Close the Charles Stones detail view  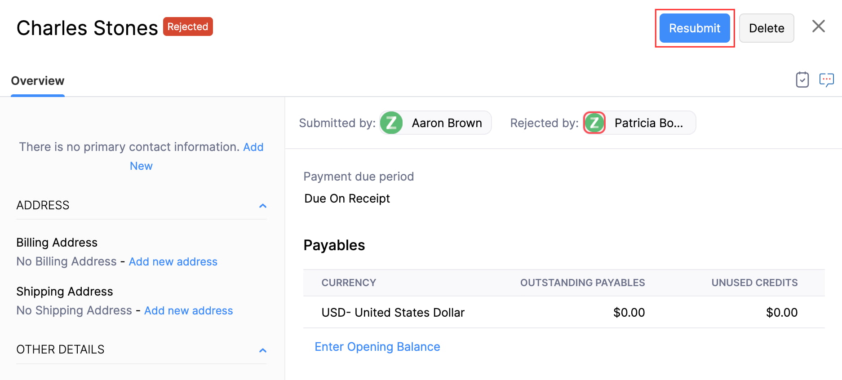click(x=819, y=27)
